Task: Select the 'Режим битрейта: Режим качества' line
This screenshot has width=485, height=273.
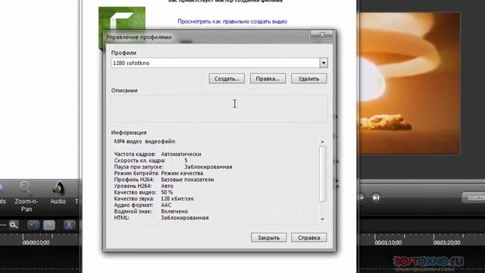Action: point(158,174)
